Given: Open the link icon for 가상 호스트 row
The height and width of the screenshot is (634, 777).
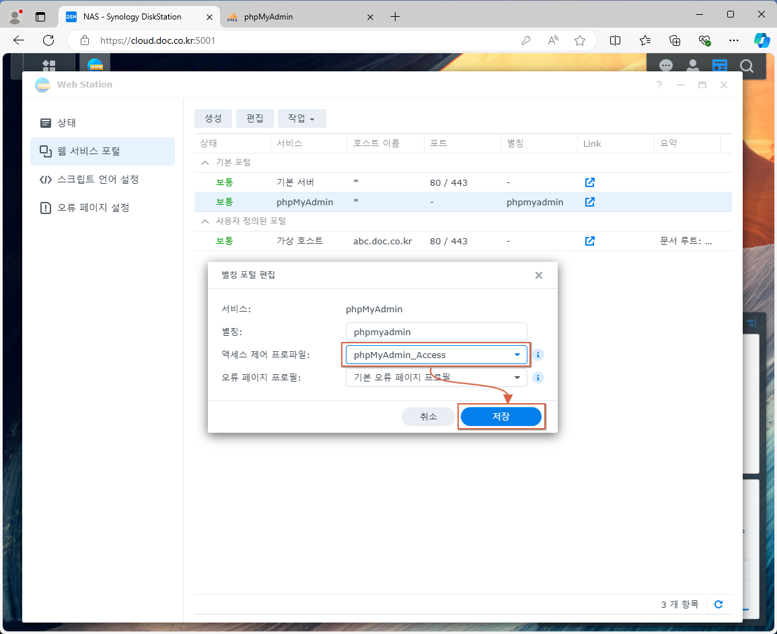Looking at the screenshot, I should tap(590, 241).
